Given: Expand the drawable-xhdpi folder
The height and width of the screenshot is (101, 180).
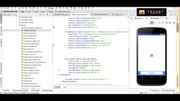Looking at the screenshot, I should 17,17.
